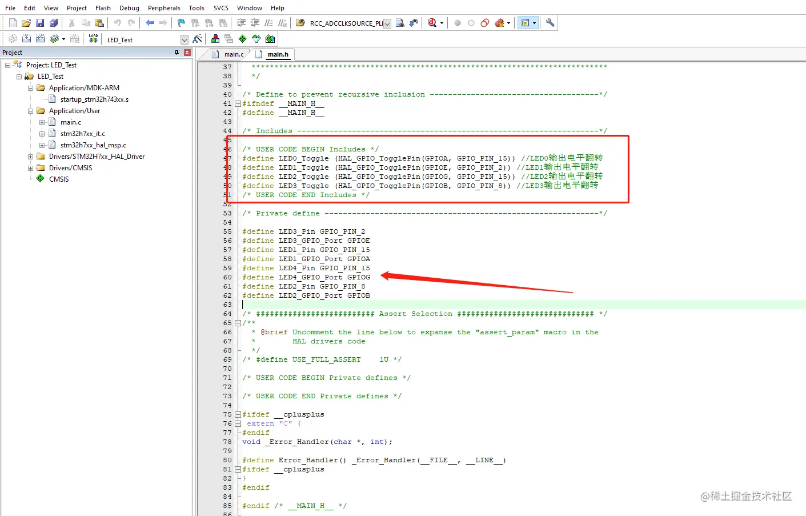Collapse the #ifndef fold at line 41
The height and width of the screenshot is (516, 806).
(x=238, y=104)
